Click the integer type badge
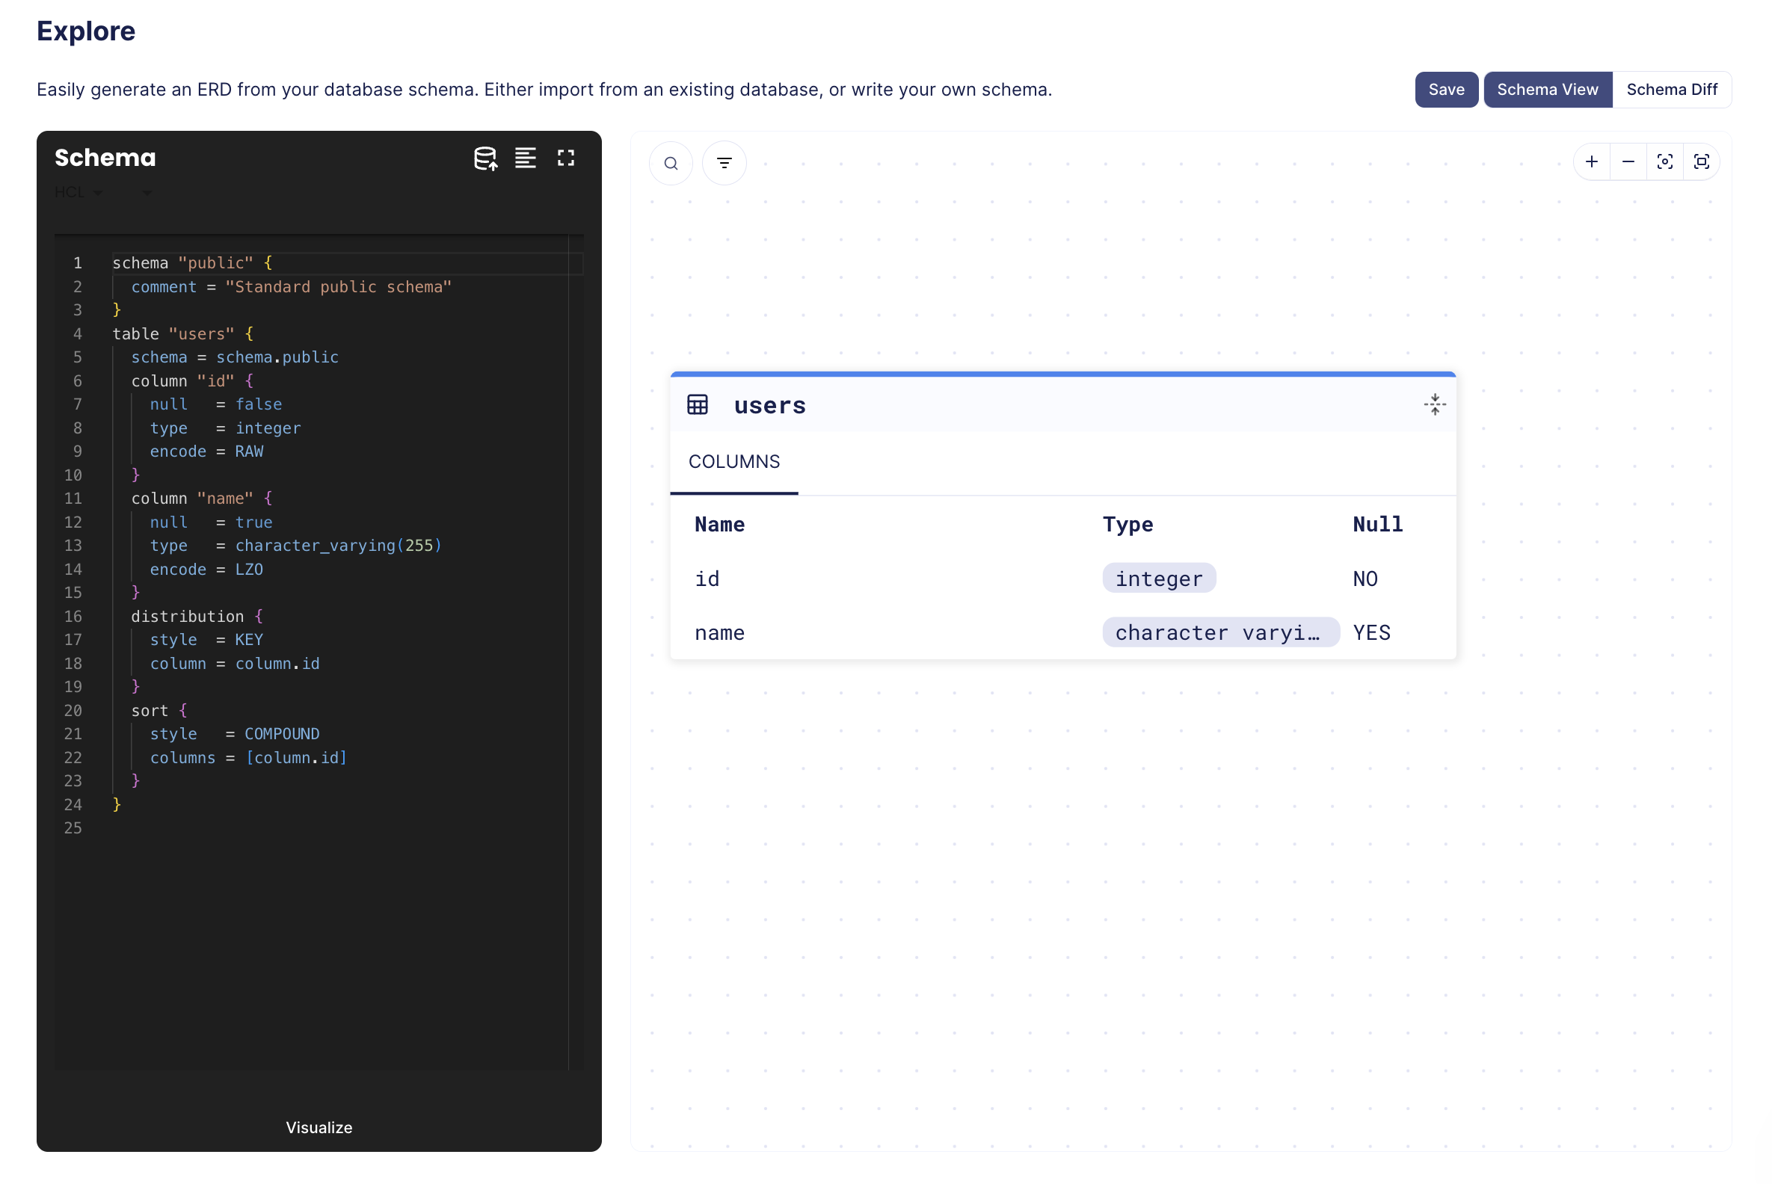Screen dimensions: 1772x1184 (1158, 579)
